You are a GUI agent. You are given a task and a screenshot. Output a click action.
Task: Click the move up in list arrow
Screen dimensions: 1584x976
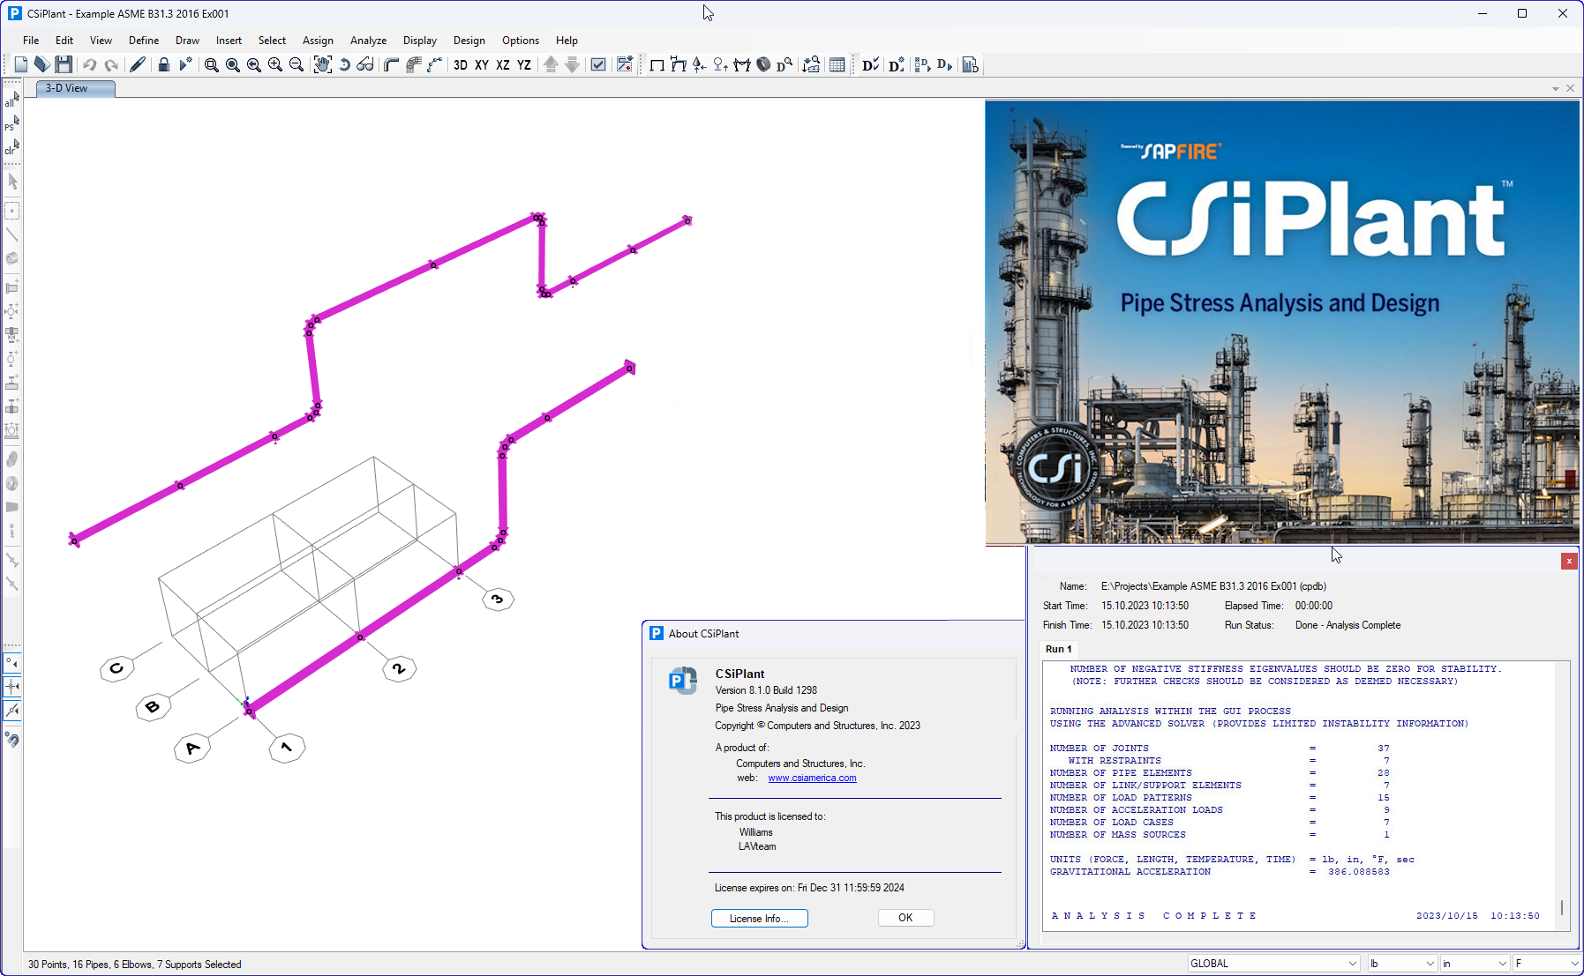(x=551, y=64)
